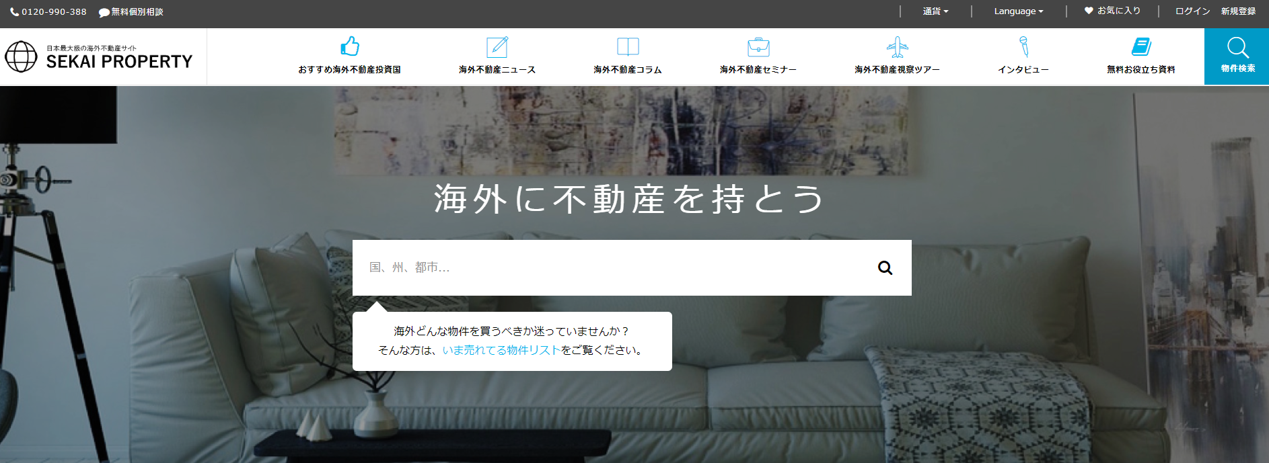Click the ログイン link

[1192, 11]
